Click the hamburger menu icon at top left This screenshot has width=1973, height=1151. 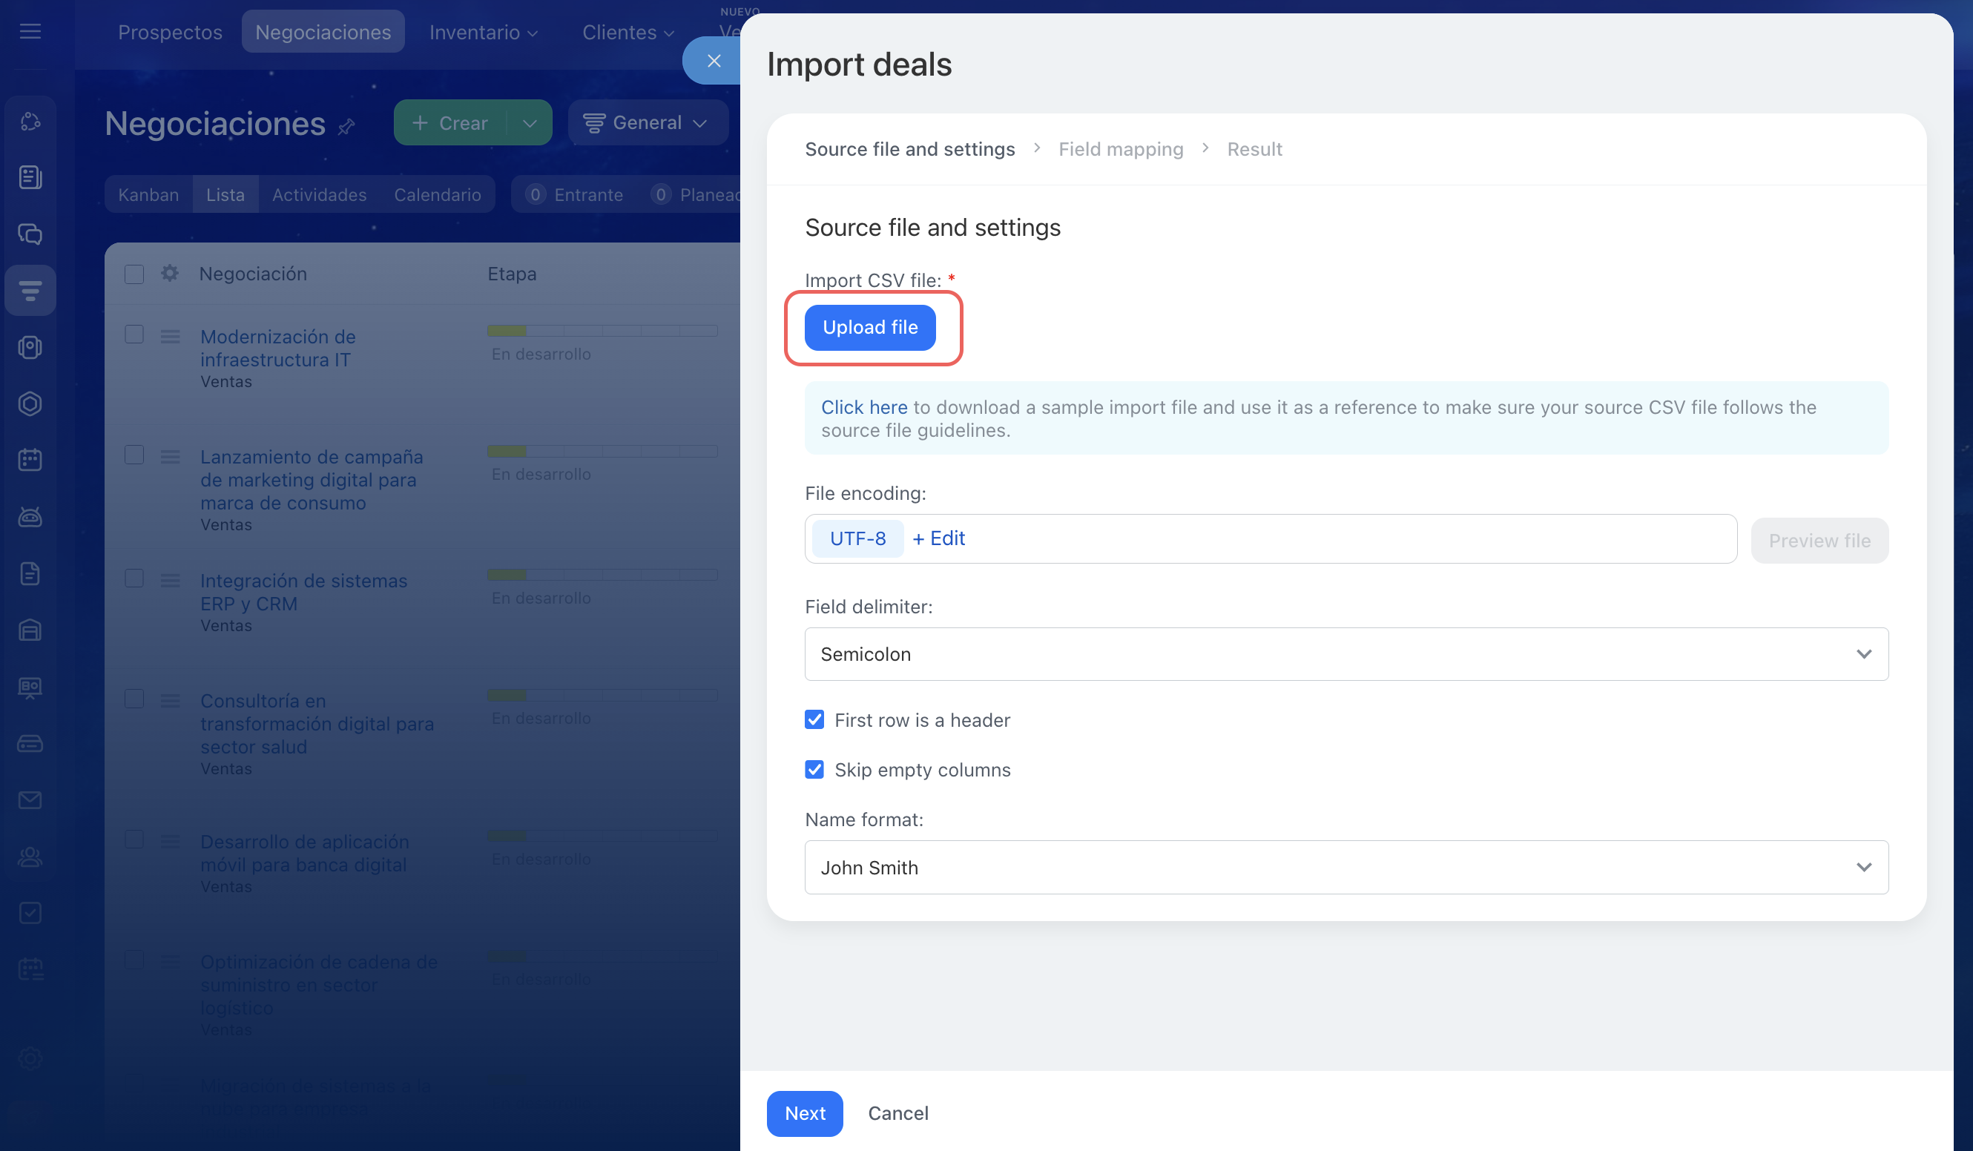click(30, 31)
